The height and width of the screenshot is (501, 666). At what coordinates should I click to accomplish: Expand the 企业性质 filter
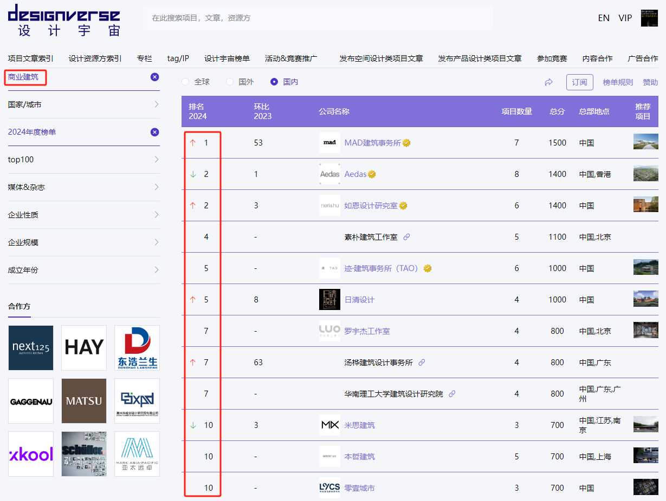(83, 215)
